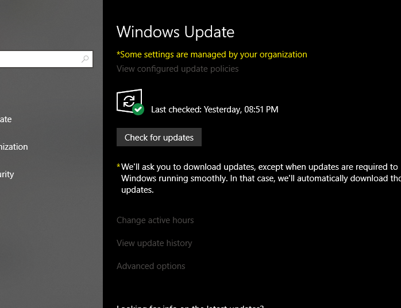This screenshot has width=401, height=308.
Task: Click the magnifying glass search icon
Action: pos(85,59)
